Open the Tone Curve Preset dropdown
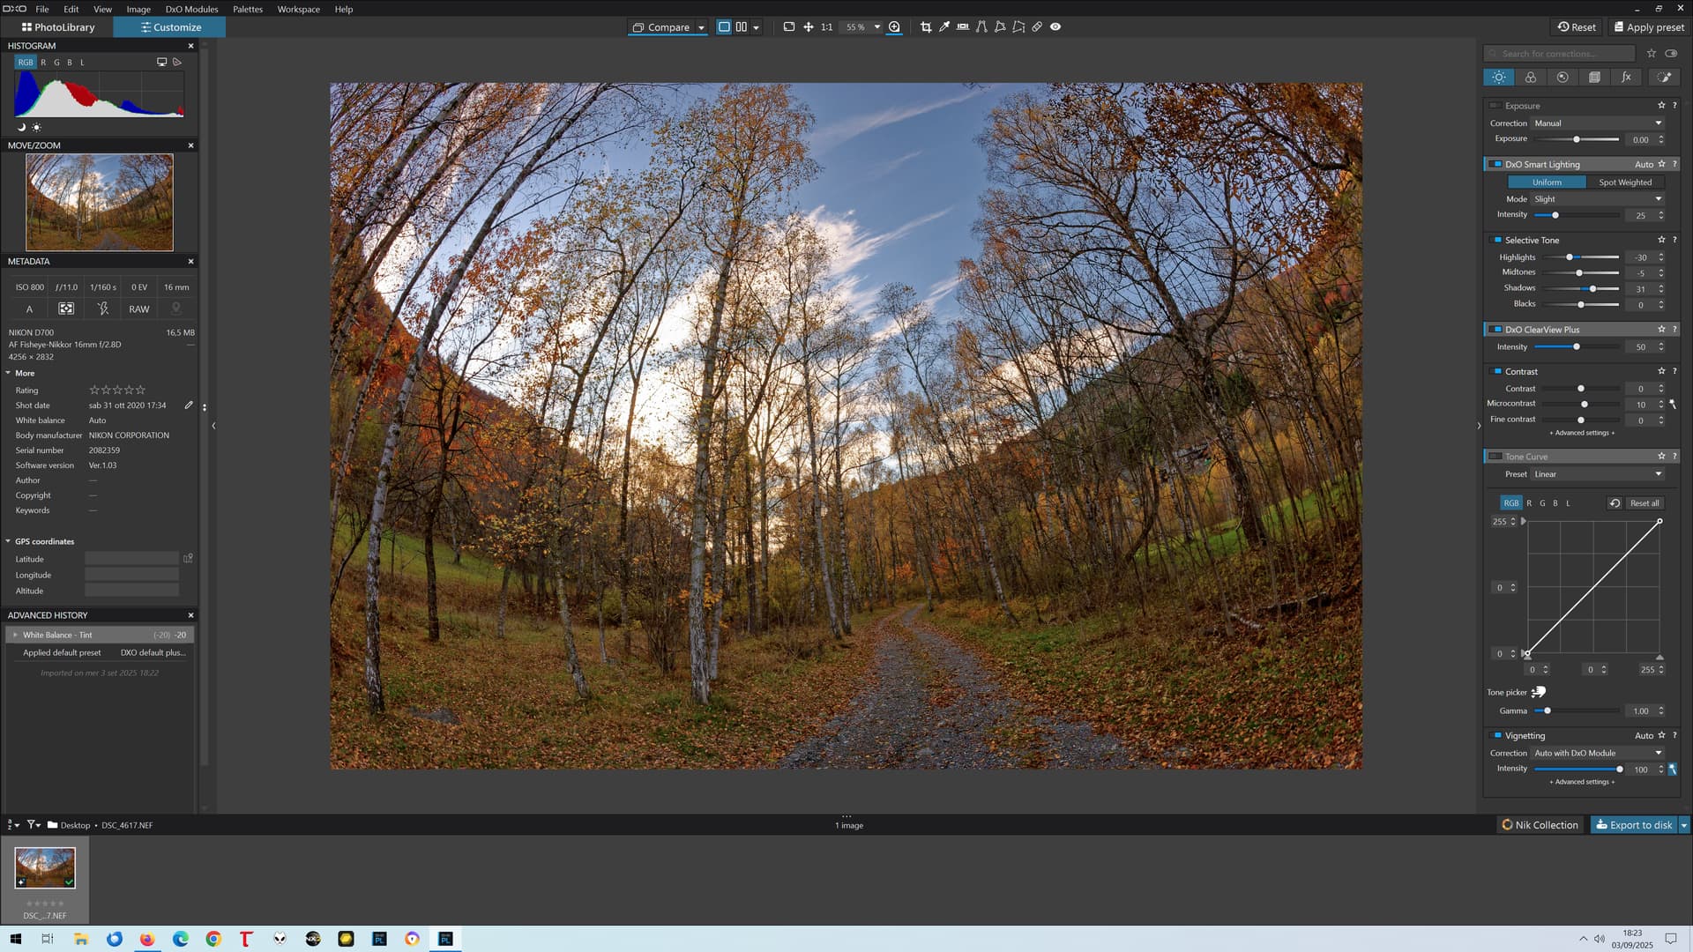Screen dimensions: 1693x952 pos(1598,474)
